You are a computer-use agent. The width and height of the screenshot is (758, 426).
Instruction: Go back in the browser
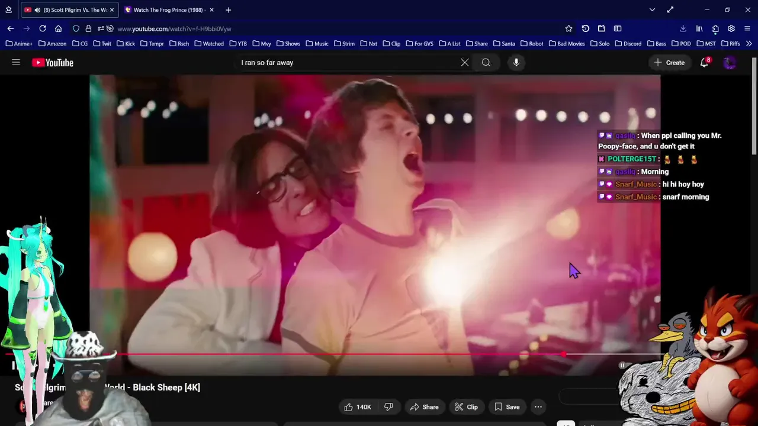click(11, 28)
